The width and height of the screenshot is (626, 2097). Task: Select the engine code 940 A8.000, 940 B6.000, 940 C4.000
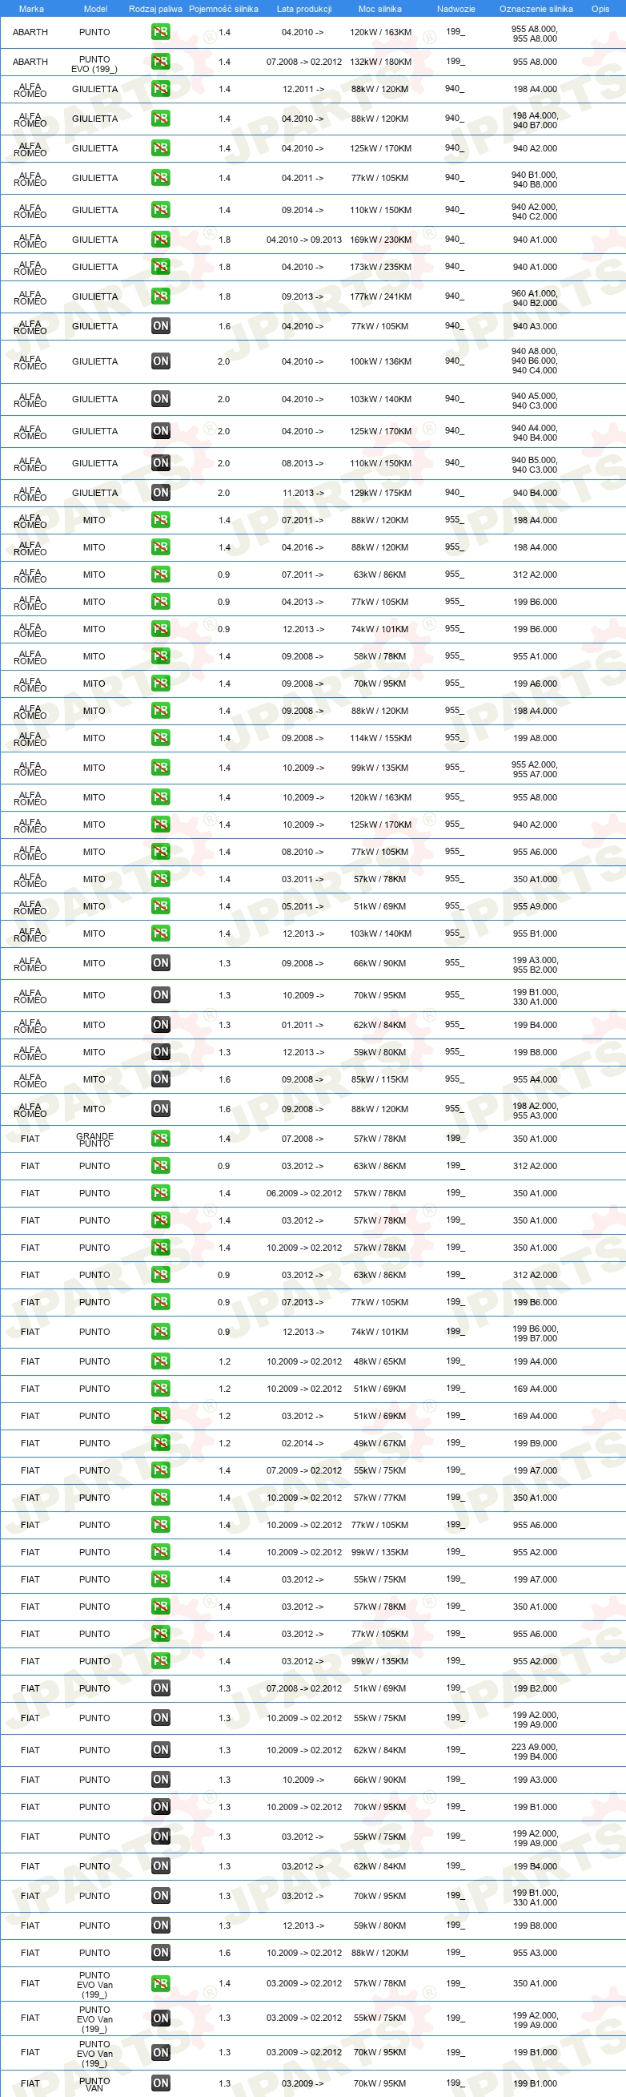click(535, 361)
